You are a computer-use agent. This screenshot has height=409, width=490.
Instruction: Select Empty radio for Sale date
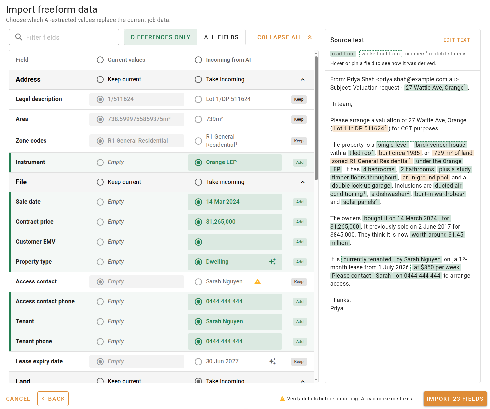point(100,202)
